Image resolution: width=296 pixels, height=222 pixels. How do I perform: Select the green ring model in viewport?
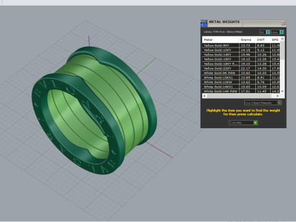click(x=94, y=110)
